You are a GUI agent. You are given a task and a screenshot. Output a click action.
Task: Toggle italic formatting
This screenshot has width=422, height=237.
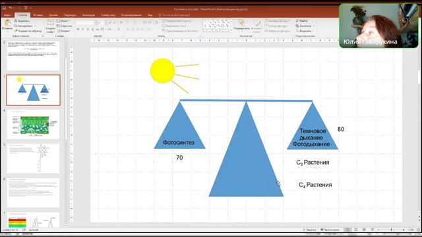tap(83, 29)
